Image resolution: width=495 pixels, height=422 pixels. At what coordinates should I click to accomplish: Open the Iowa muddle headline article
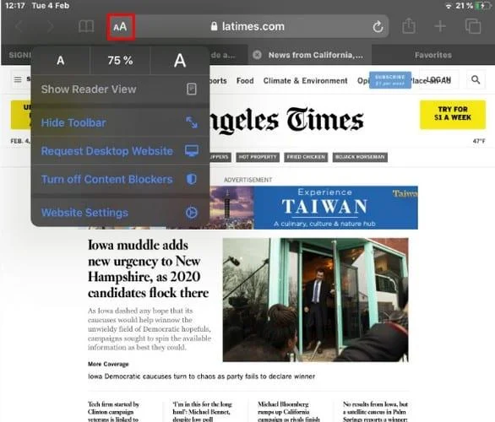coord(148,269)
